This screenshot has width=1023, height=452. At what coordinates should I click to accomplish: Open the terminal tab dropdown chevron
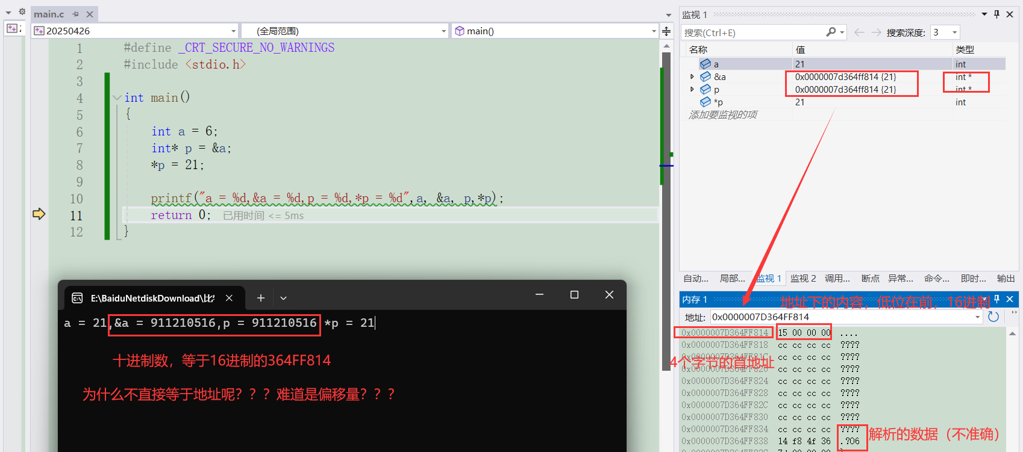(x=283, y=298)
